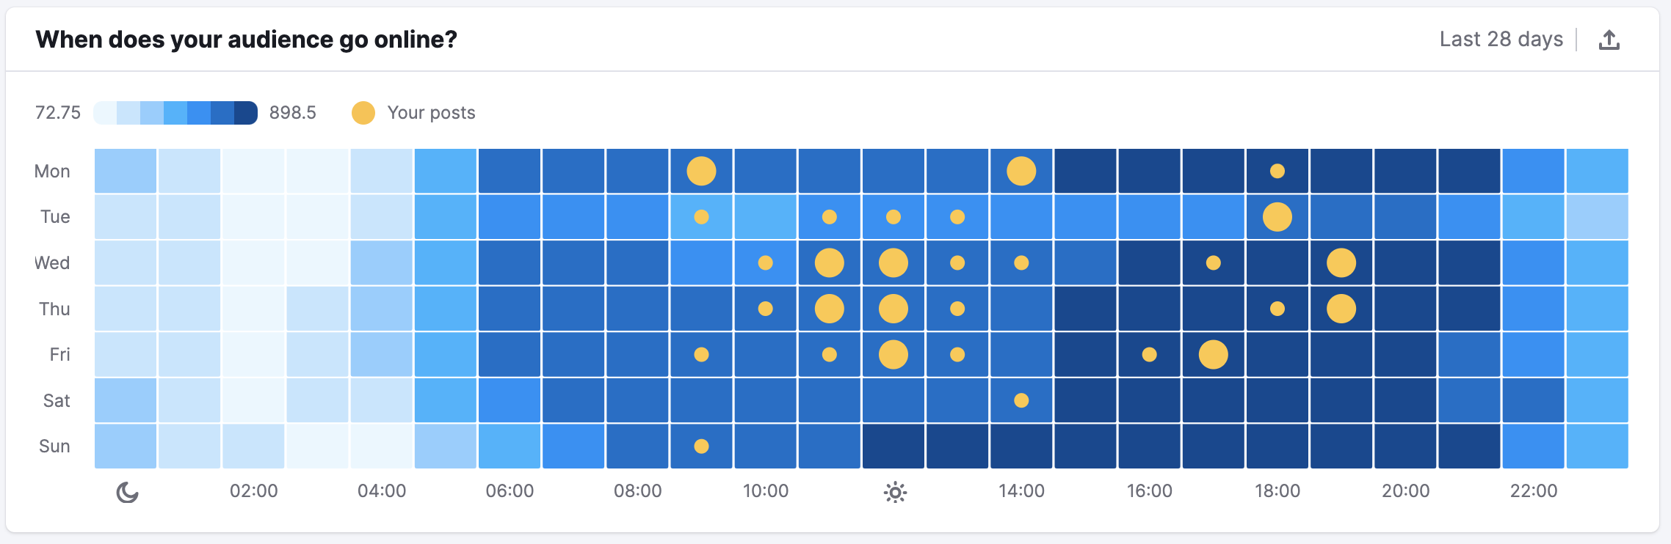Click the 'Sun' row label

click(52, 445)
